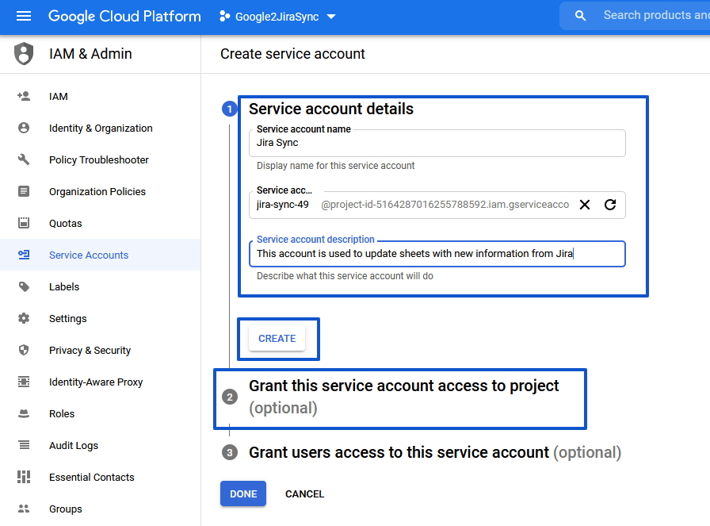
Task: Click the Quotas icon
Action: tap(24, 223)
